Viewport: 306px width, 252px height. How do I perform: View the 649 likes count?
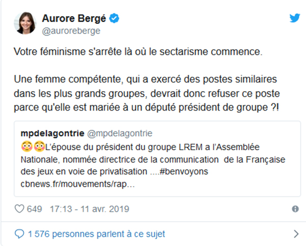34,209
